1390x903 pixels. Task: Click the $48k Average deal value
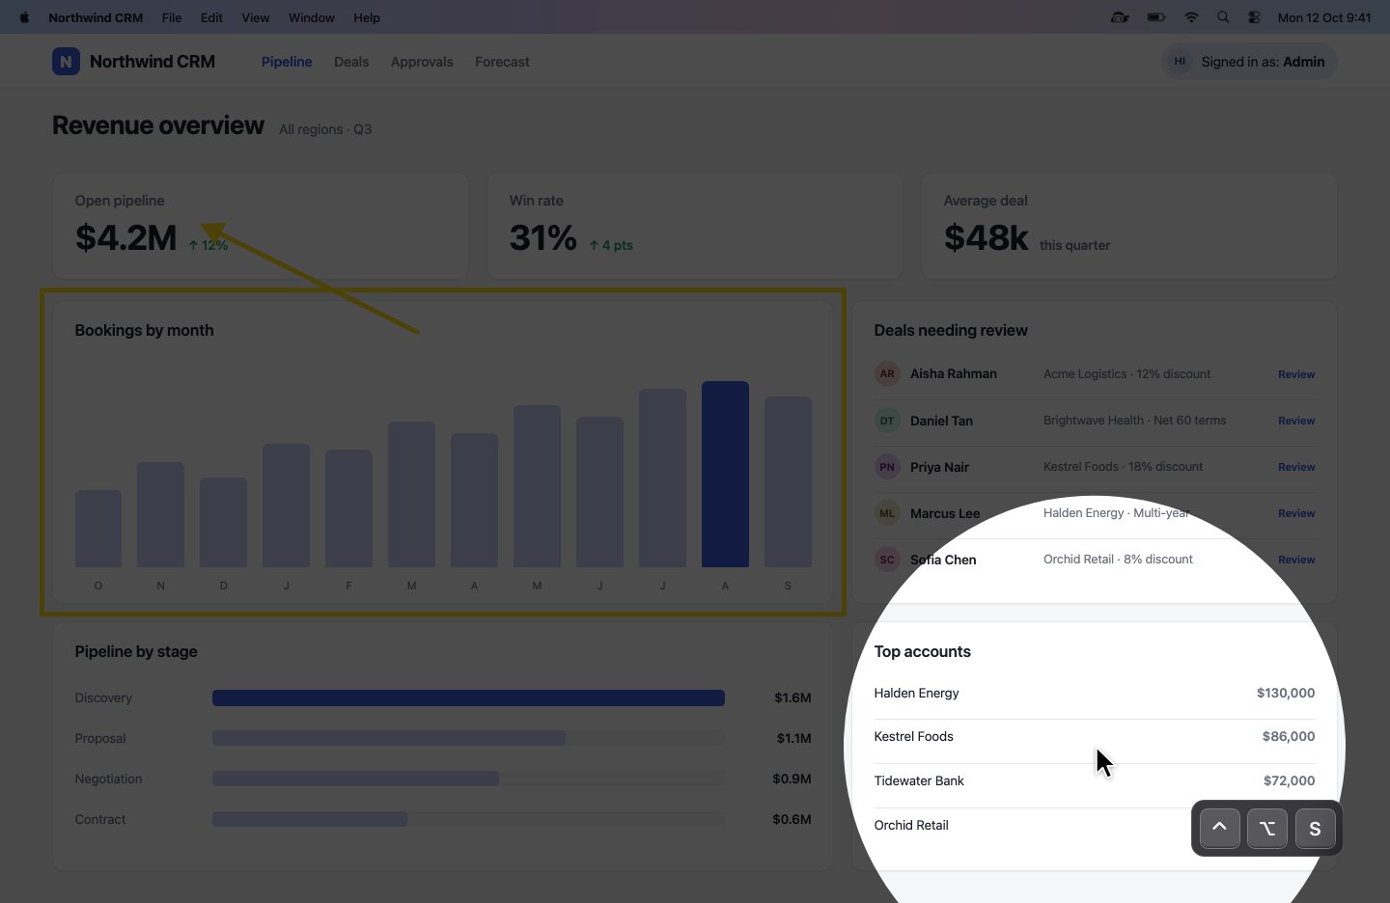tap(986, 237)
